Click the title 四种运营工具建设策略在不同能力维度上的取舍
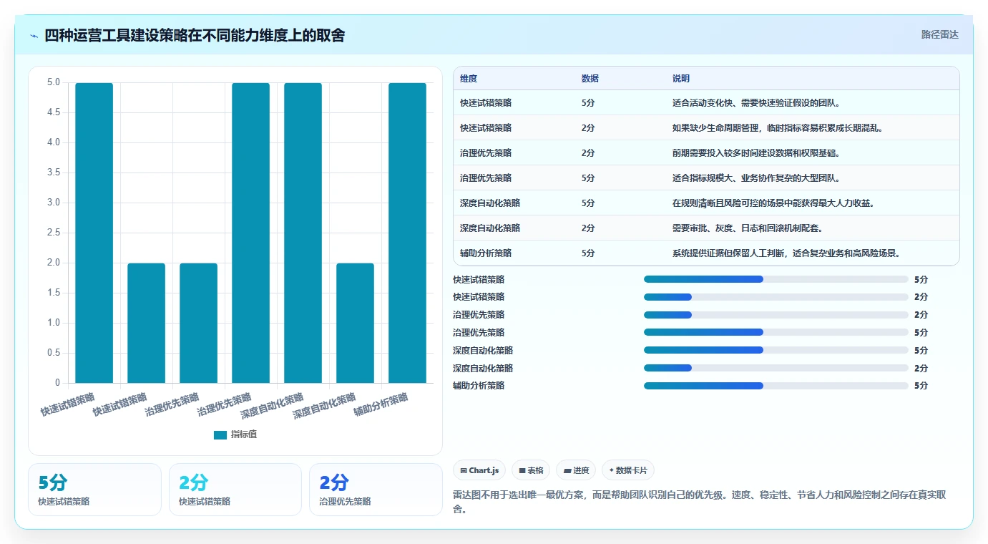The image size is (988, 544). (195, 35)
